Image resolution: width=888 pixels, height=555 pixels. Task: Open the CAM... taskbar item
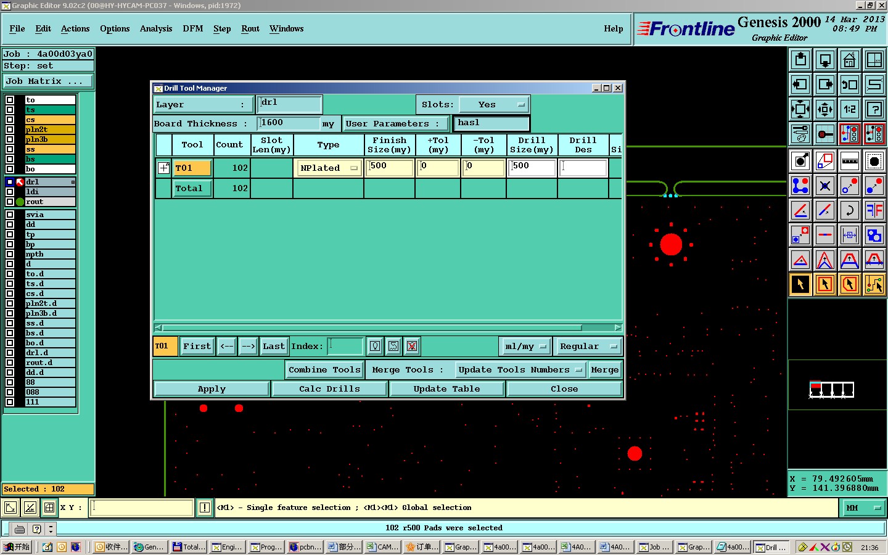pos(383,547)
